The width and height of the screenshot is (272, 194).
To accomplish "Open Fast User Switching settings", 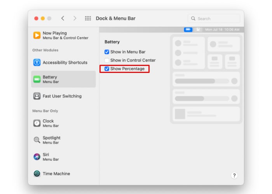I will pos(63,96).
